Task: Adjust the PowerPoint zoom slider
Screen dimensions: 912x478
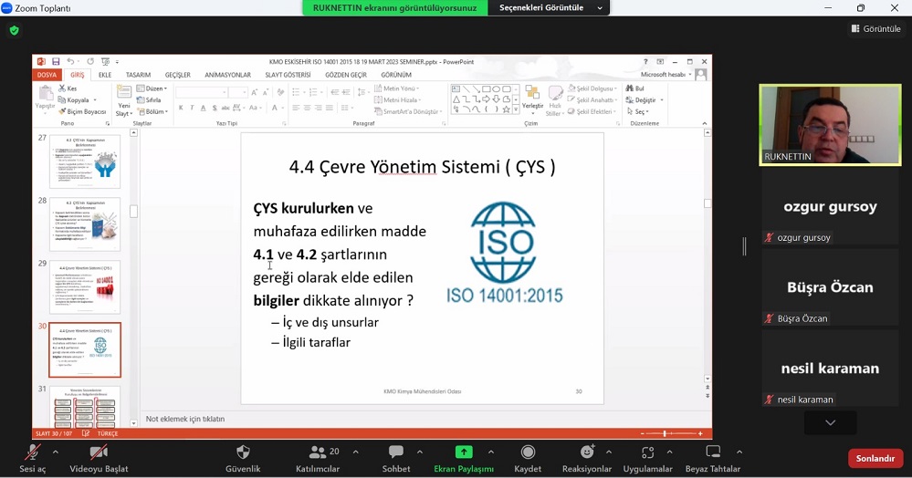Action: tap(665, 433)
